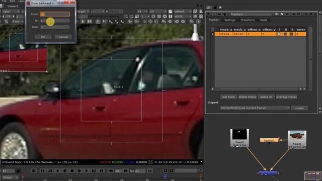This screenshot has height=181, width=322.
Task: Select the blue Merge node
Action: [x=268, y=173]
